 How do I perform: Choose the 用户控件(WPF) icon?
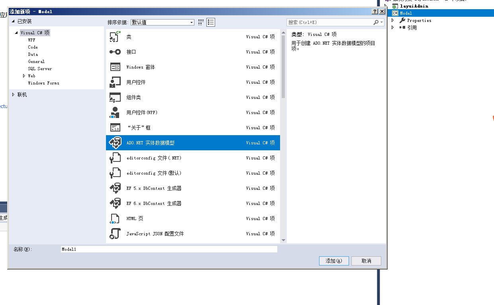(115, 112)
